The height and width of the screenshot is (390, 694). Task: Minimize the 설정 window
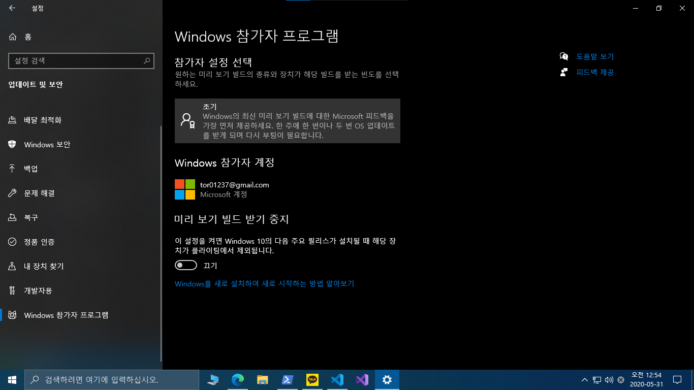636,8
